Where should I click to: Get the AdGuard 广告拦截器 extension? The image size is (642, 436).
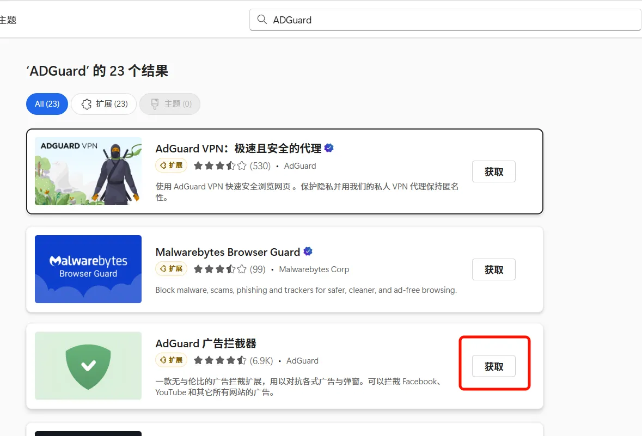tap(494, 366)
